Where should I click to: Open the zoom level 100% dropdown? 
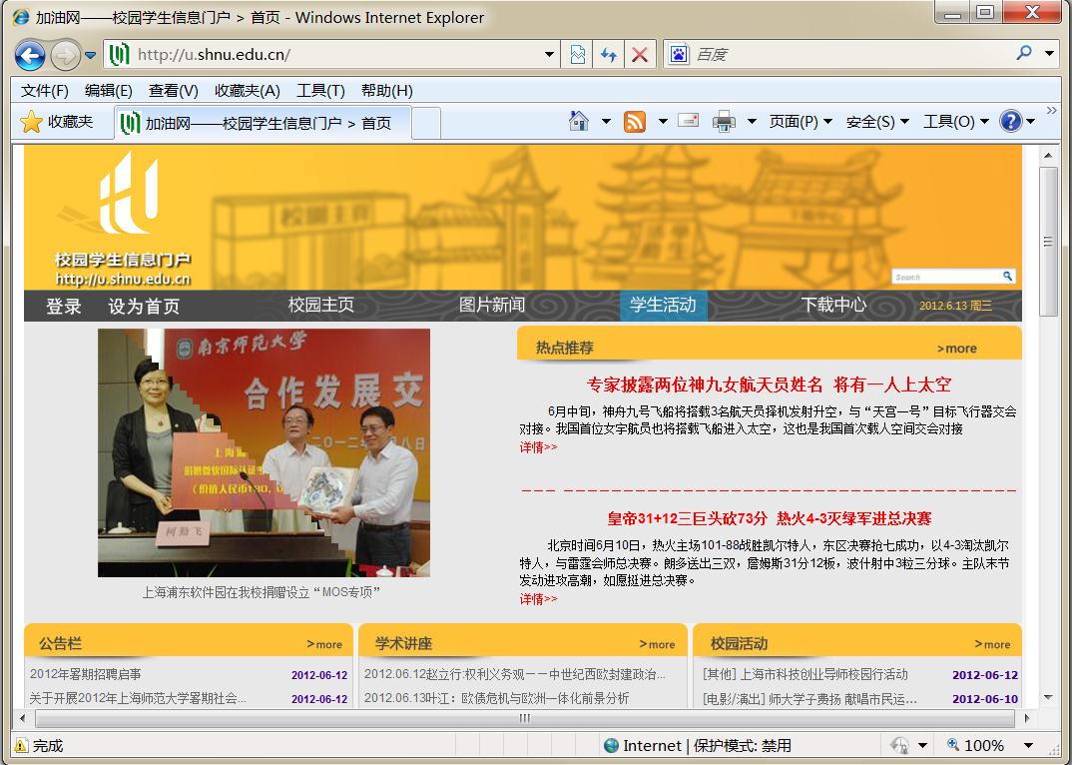click(1028, 745)
